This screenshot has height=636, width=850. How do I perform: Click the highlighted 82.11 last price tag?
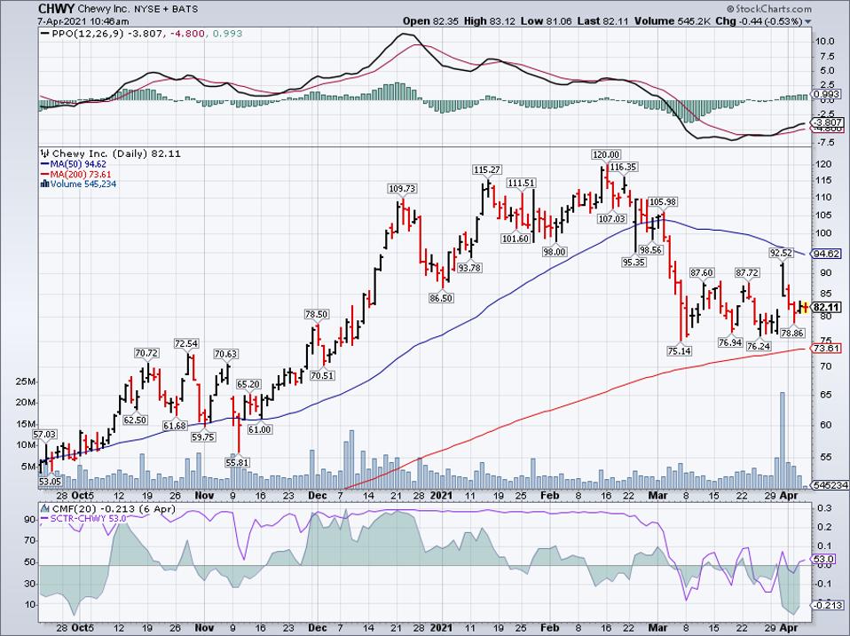click(826, 307)
